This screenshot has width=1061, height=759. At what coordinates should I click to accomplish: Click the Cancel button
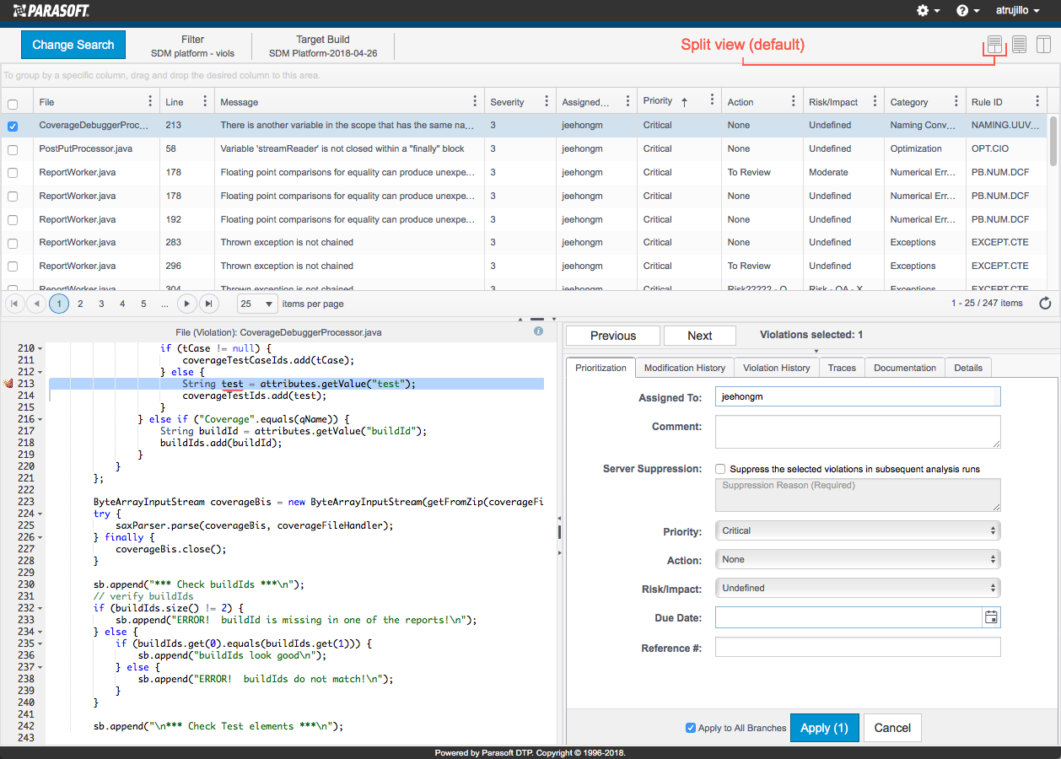pyautogui.click(x=892, y=728)
